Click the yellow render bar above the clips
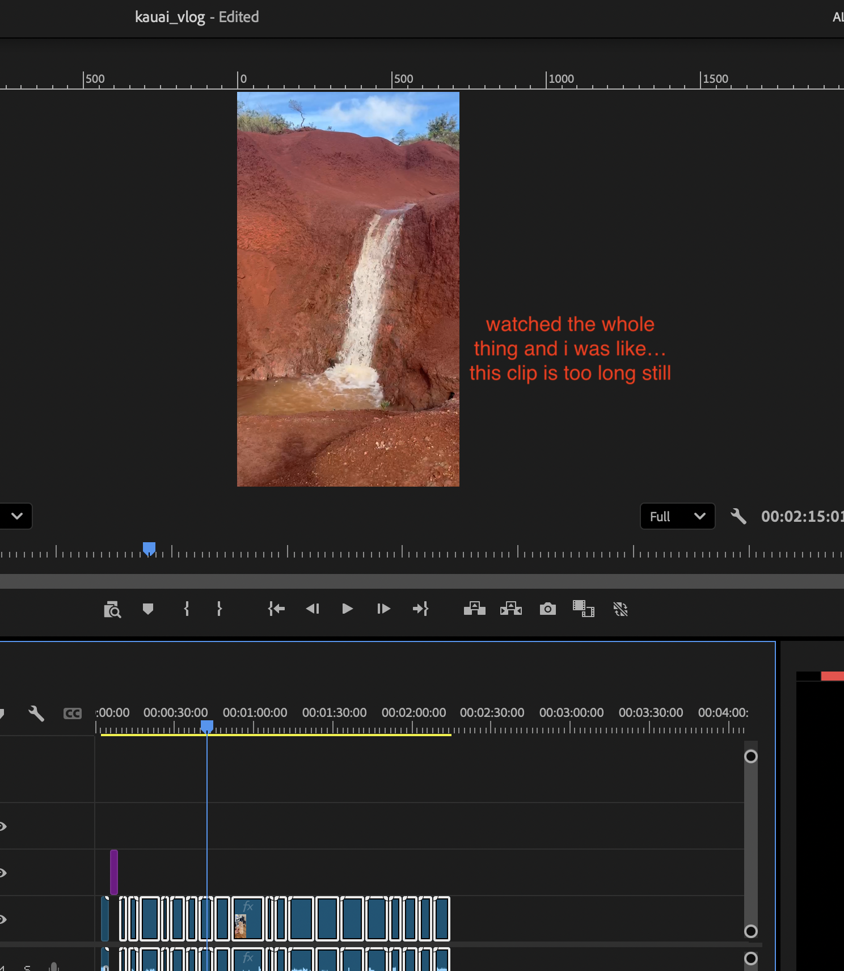 (x=276, y=734)
